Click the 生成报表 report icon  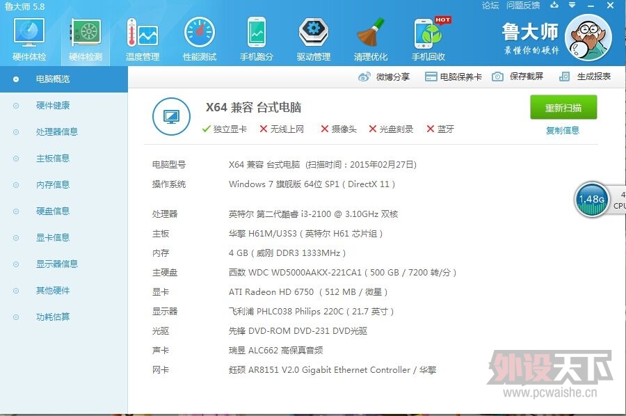[564, 77]
